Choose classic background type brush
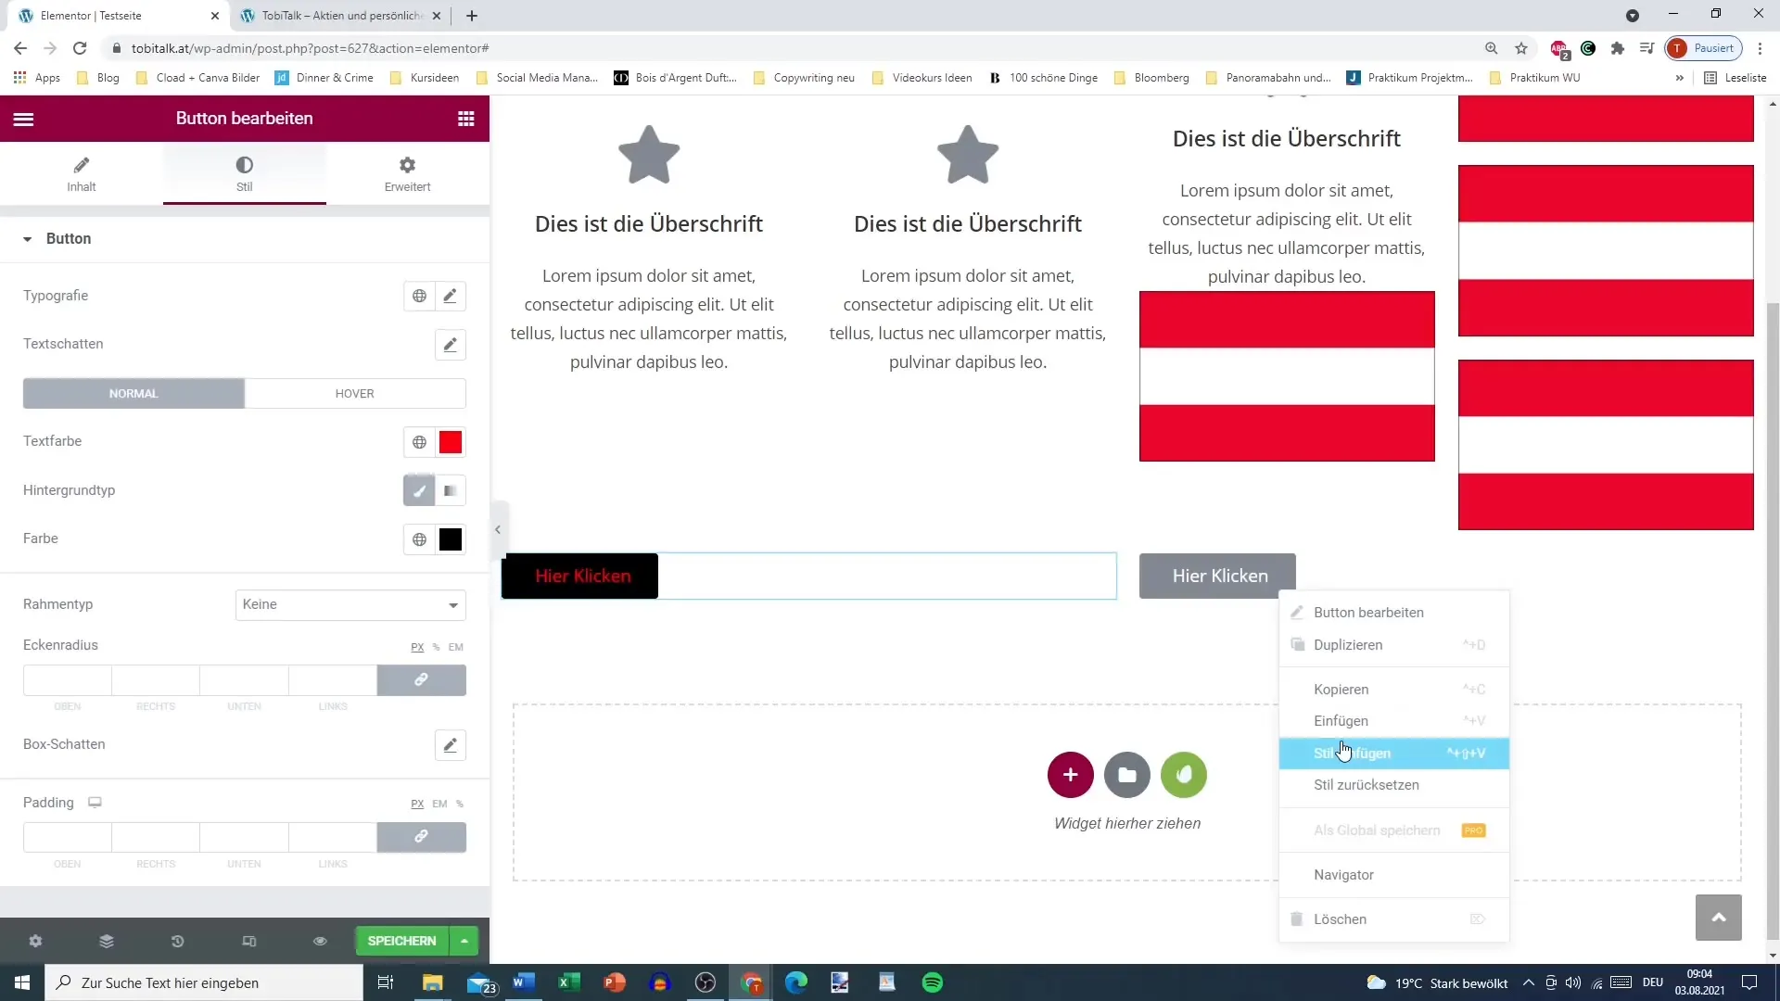Screen dimensions: 1780x1001 point(419,491)
